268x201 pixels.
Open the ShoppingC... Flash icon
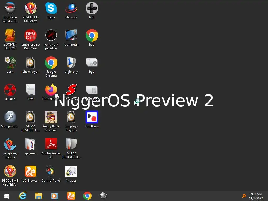pos(10,119)
